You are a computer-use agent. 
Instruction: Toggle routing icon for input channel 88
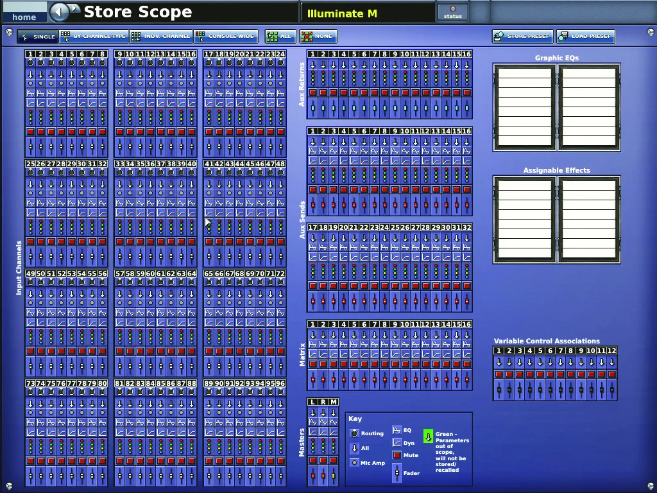click(191, 392)
